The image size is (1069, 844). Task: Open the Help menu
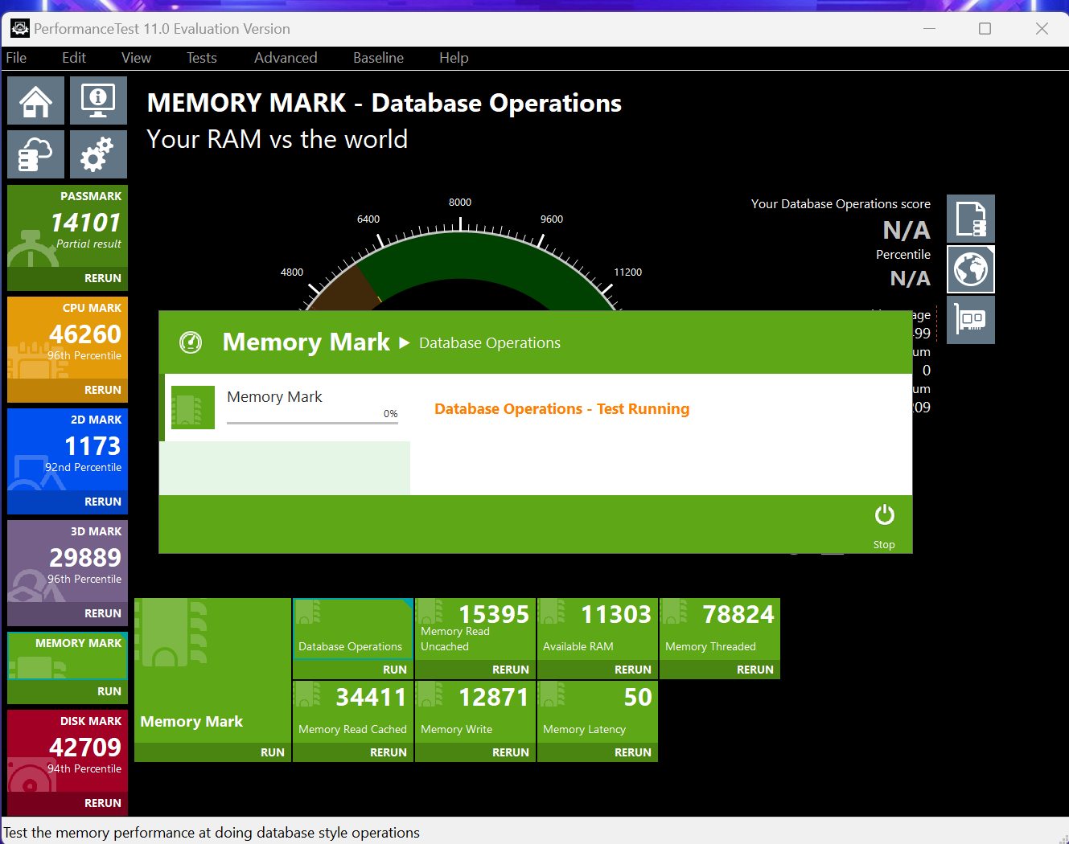coord(454,58)
